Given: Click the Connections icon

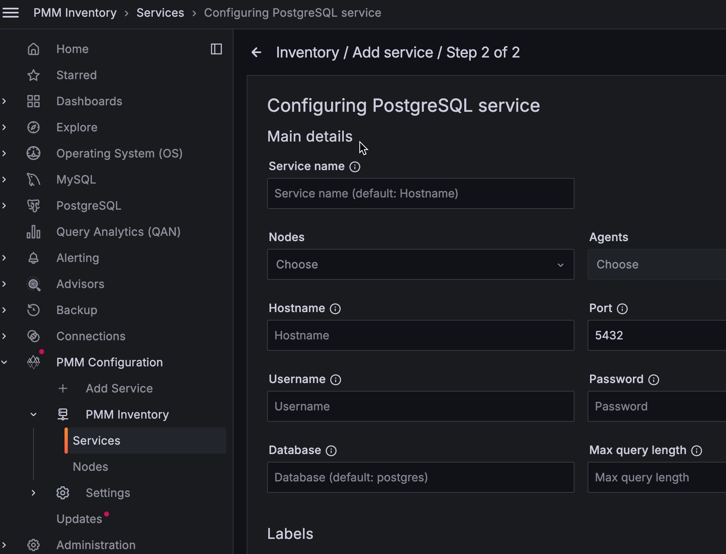Looking at the screenshot, I should (33, 336).
